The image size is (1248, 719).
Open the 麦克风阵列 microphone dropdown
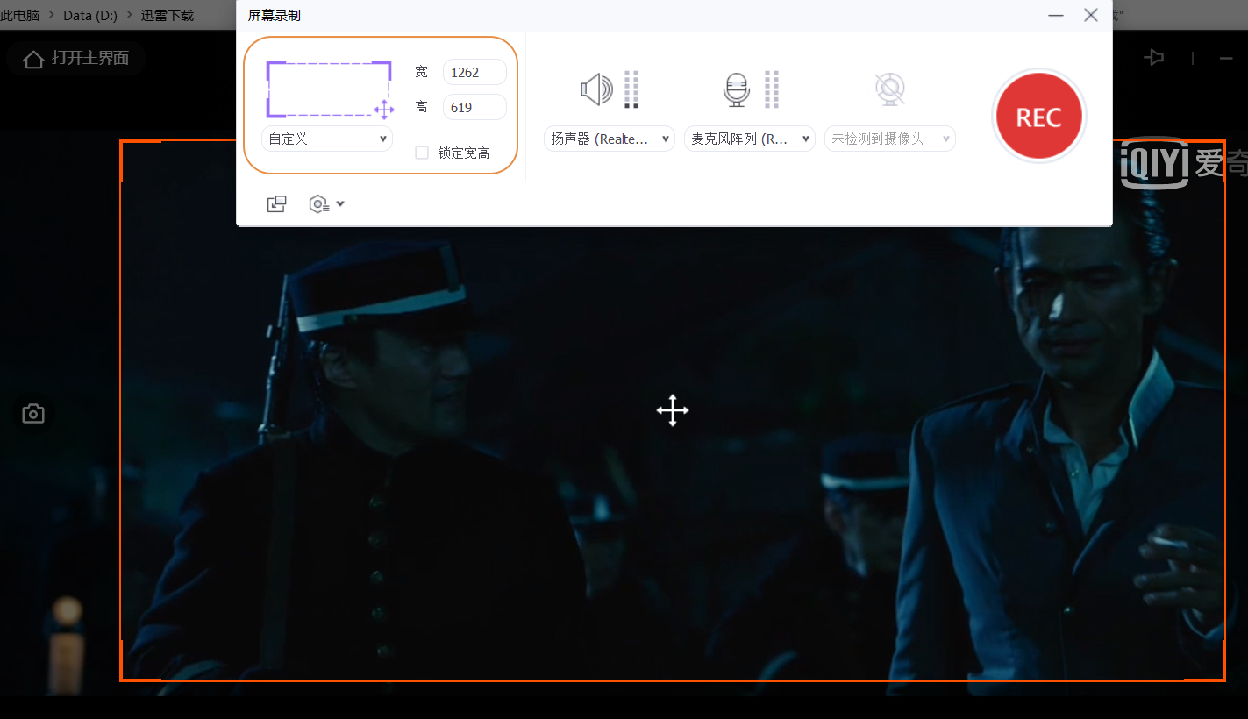click(749, 138)
